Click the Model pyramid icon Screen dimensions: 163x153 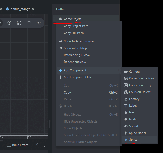[126, 119]
